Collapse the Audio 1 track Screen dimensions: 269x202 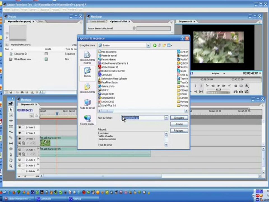coord(27,150)
